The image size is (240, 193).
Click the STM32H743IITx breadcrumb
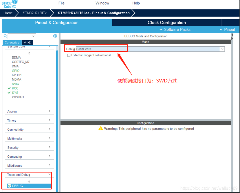[x=35, y=13]
